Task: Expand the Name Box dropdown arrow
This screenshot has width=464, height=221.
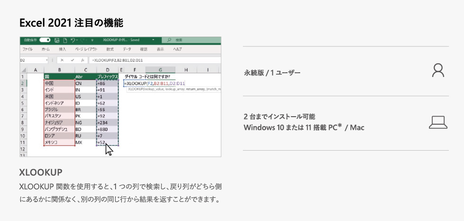Action: coord(46,60)
